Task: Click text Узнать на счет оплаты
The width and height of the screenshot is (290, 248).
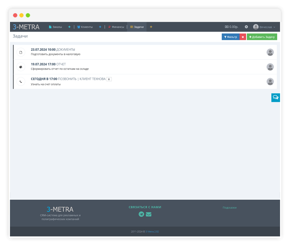Action: click(x=46, y=84)
